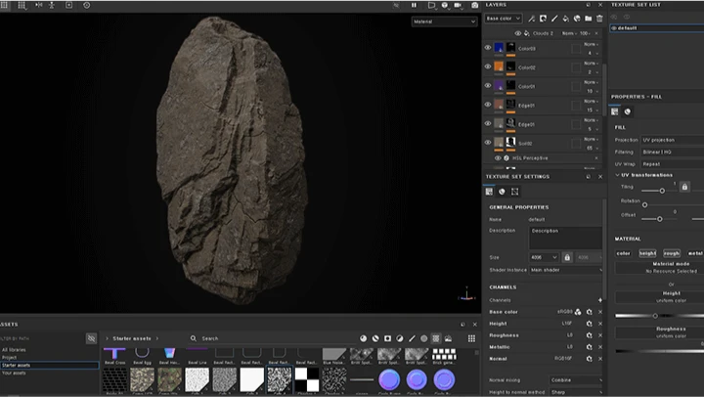Toggle the height material channel button
This screenshot has height=397, width=704.
click(647, 253)
